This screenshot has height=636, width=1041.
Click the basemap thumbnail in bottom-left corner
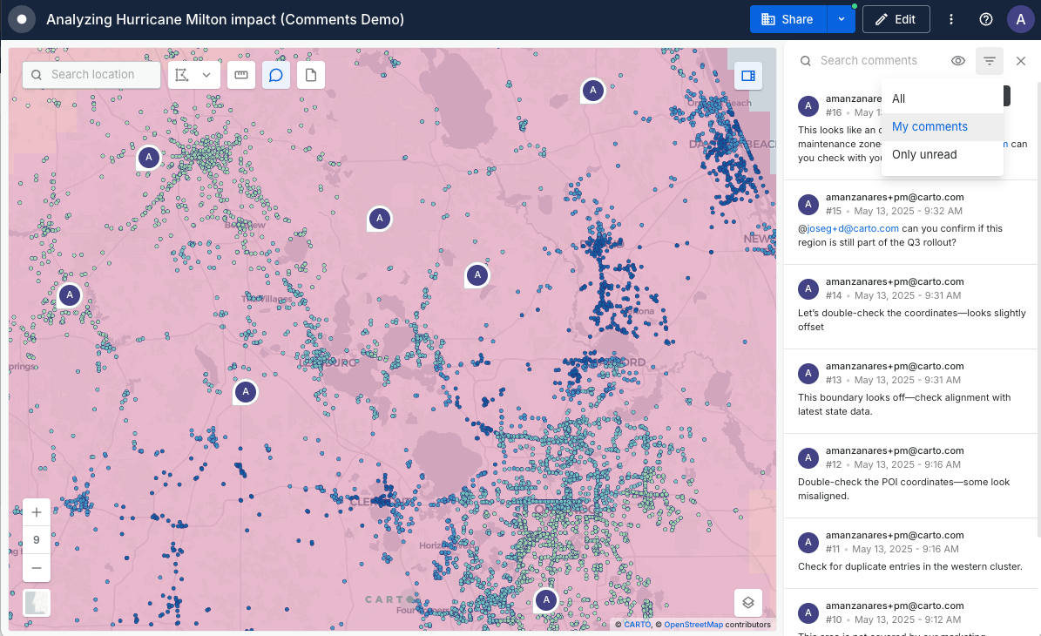pos(37,603)
